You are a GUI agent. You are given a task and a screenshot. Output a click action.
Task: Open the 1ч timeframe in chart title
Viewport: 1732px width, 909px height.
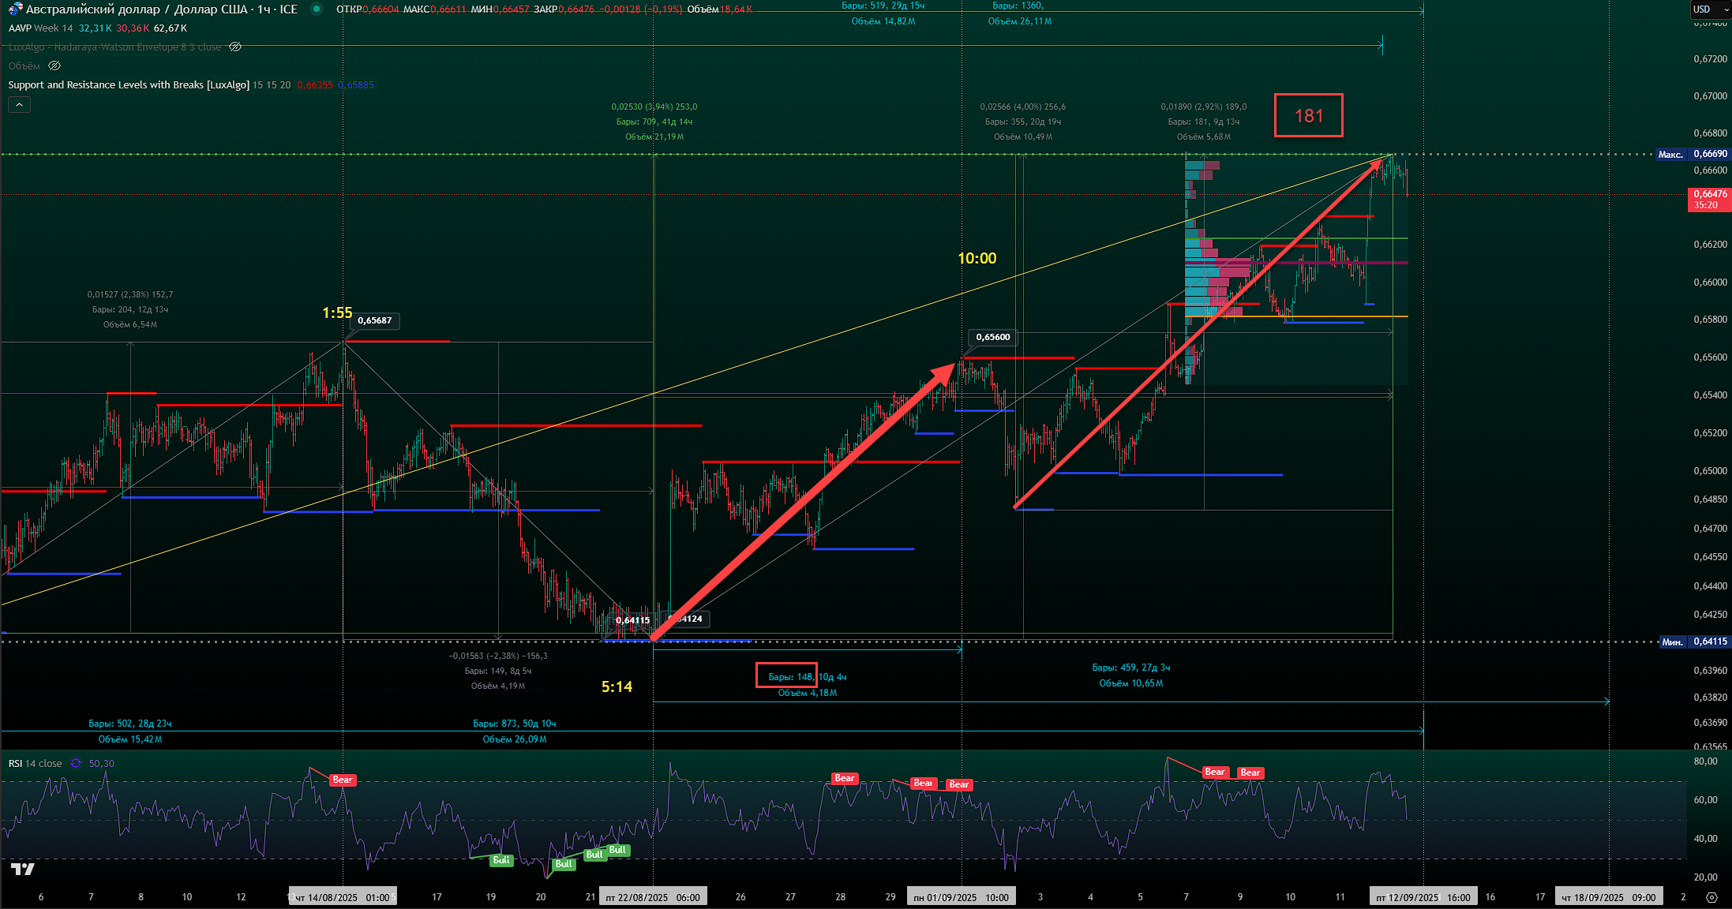(x=264, y=9)
